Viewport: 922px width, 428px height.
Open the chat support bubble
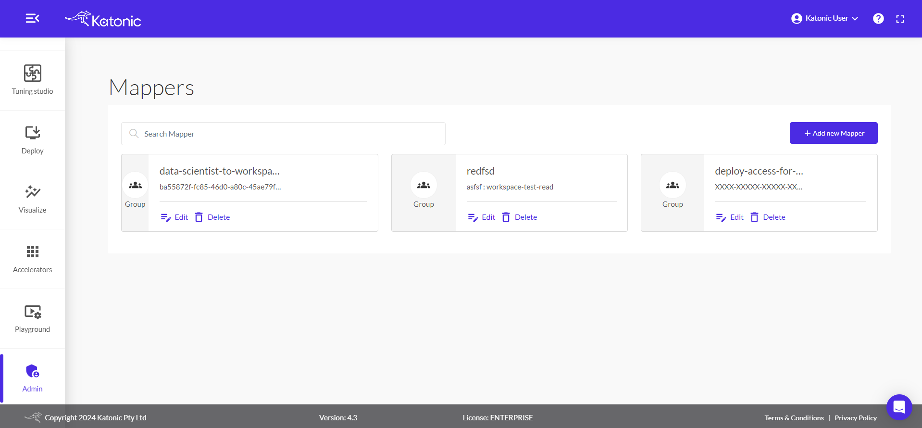click(x=899, y=407)
